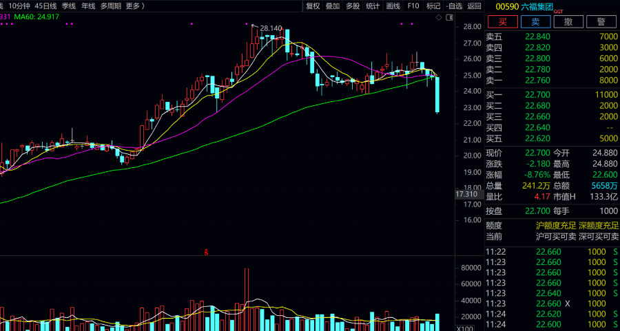Open the 警 (Alert) button
This screenshot has width=620, height=331.
(601, 22)
